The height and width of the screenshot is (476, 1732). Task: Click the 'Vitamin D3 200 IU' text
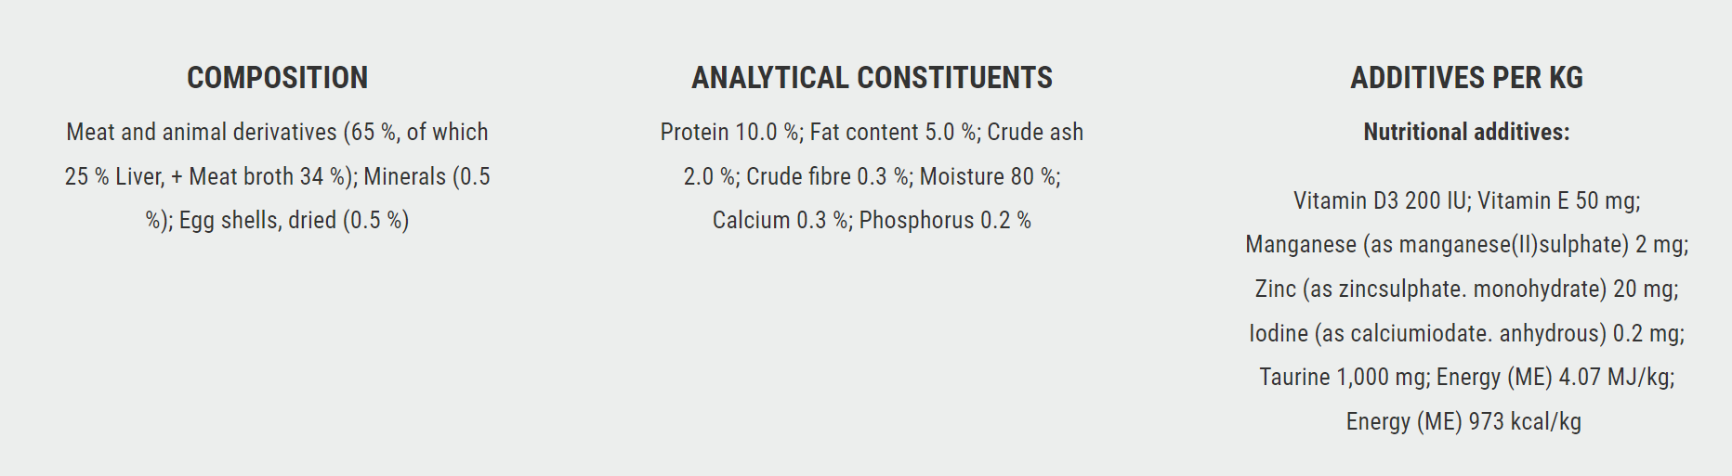coord(1380,201)
